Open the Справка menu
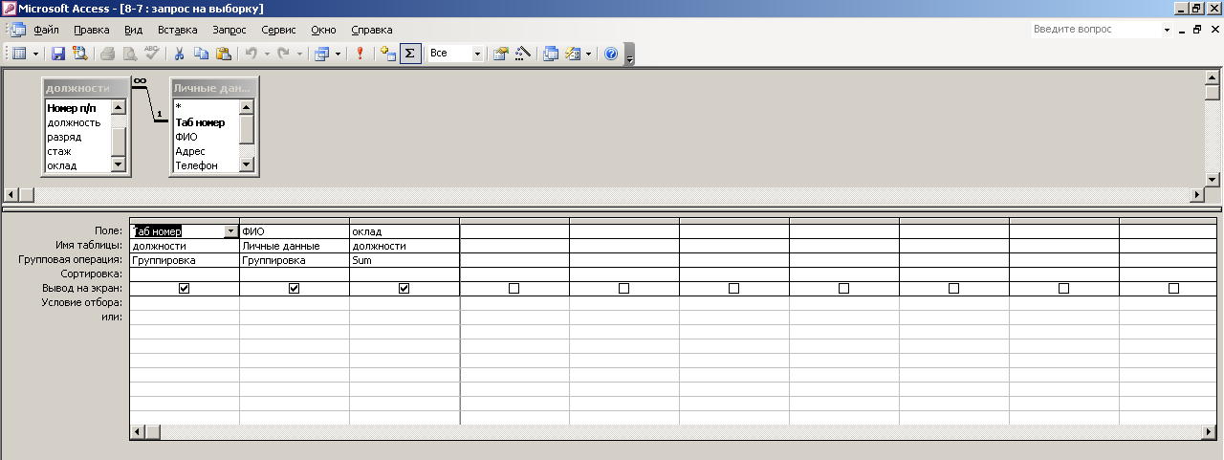This screenshot has width=1224, height=460. (x=372, y=30)
